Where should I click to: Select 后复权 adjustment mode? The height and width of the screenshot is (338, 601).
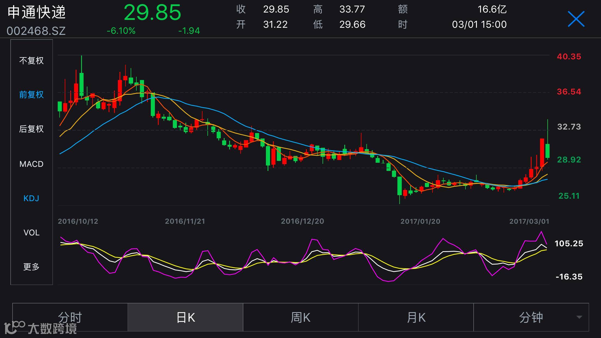point(31,129)
